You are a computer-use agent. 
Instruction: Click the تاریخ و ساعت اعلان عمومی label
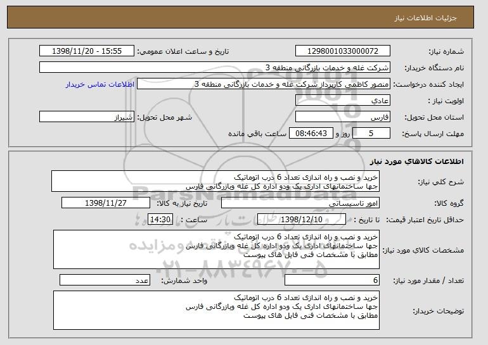[x=183, y=51]
